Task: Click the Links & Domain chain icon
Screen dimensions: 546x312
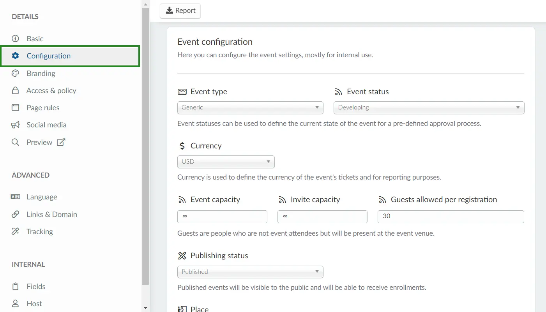Action: 15,214
